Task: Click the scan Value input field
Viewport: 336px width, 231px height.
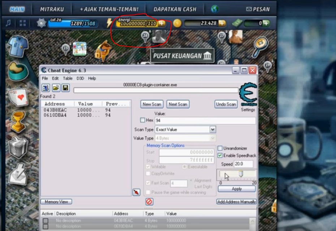Action: click(x=205, y=120)
